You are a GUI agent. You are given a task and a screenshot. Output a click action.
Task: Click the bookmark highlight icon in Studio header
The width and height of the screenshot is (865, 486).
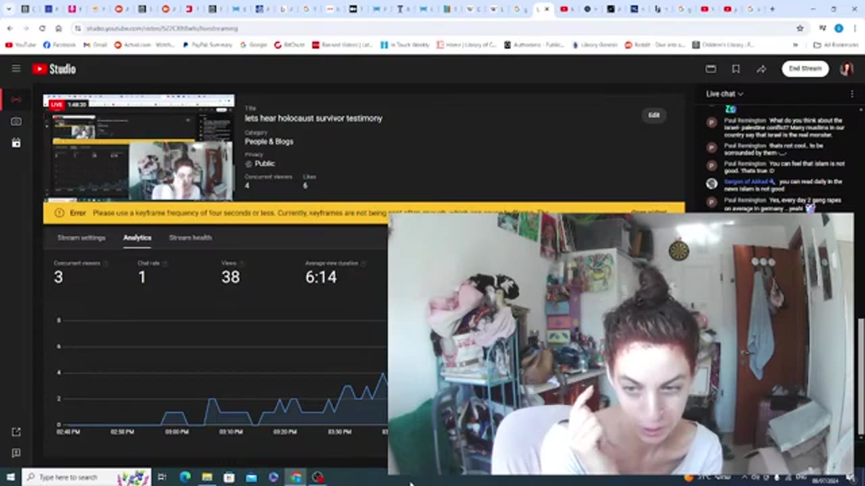(736, 69)
